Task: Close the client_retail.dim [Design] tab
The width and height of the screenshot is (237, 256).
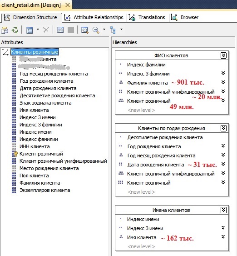Action: pos(68,5)
